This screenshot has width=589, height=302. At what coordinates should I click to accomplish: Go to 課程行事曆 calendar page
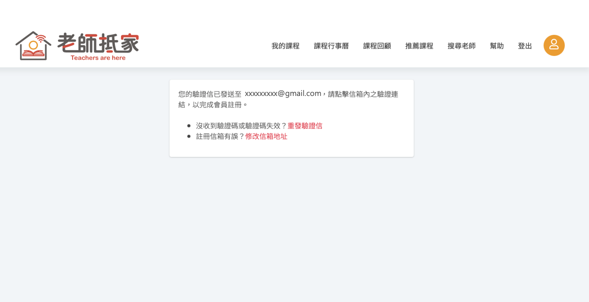331,46
